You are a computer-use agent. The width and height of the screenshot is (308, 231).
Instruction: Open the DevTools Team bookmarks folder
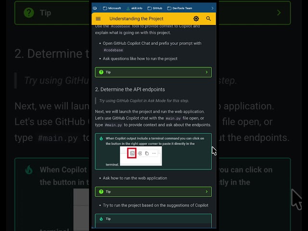point(180,8)
